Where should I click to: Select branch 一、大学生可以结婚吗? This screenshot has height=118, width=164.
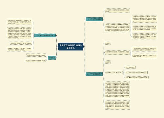click(x=94, y=19)
